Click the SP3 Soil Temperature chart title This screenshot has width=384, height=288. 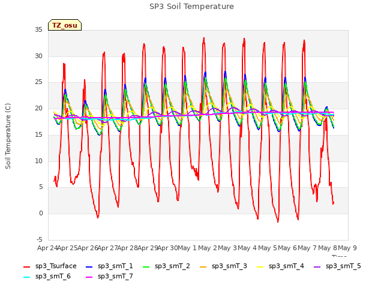coord(191,7)
